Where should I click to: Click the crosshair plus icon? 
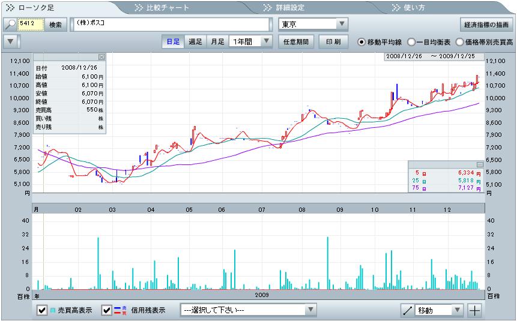click(x=475, y=310)
